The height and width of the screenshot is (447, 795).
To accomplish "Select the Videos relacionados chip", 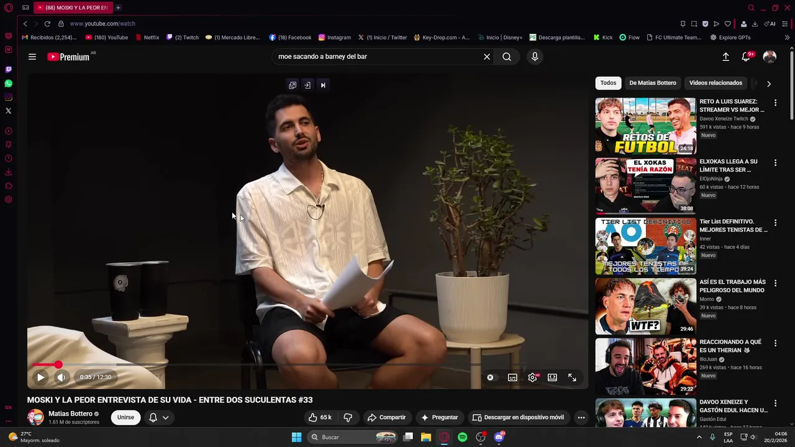I will pyautogui.click(x=715, y=83).
